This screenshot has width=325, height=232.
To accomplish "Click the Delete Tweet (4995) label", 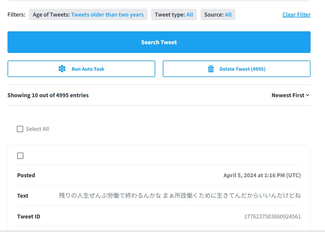I will point(243,69).
